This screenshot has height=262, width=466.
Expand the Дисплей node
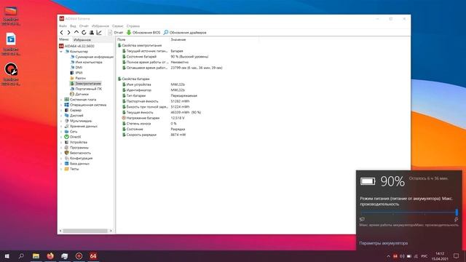click(x=61, y=116)
